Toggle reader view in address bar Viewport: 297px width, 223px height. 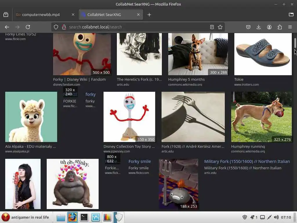pos(212,27)
